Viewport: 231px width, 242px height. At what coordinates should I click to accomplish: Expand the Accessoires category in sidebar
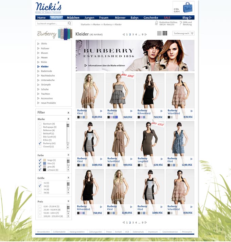(47, 98)
